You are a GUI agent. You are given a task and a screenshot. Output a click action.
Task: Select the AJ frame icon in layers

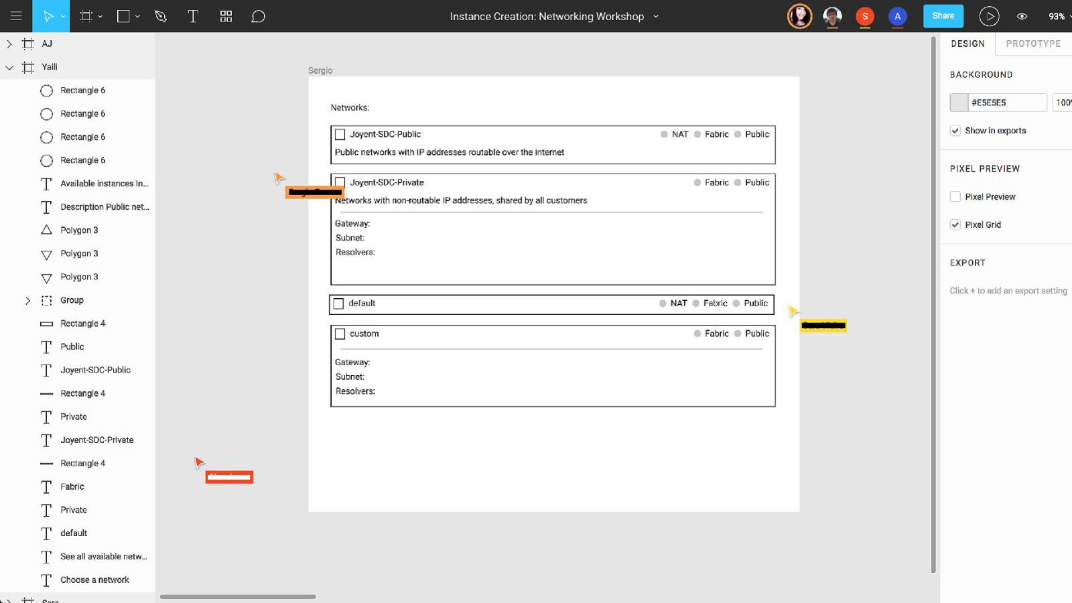[x=27, y=44]
